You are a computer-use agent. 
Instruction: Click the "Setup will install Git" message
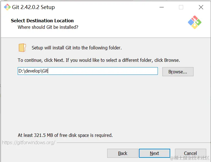77,48
